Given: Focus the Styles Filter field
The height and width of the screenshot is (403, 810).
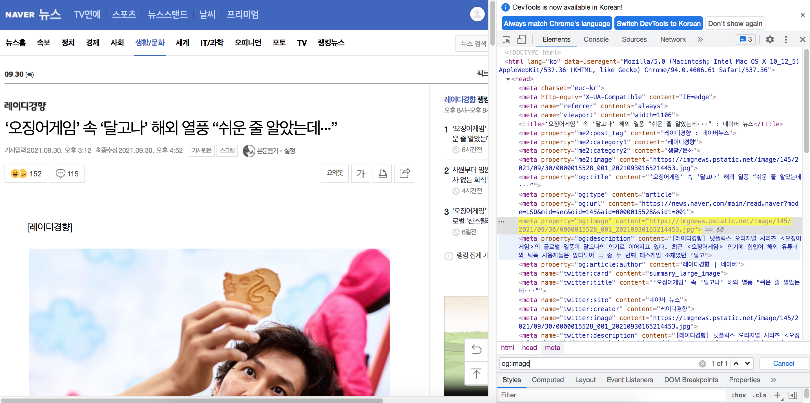Looking at the screenshot, I should [x=612, y=395].
